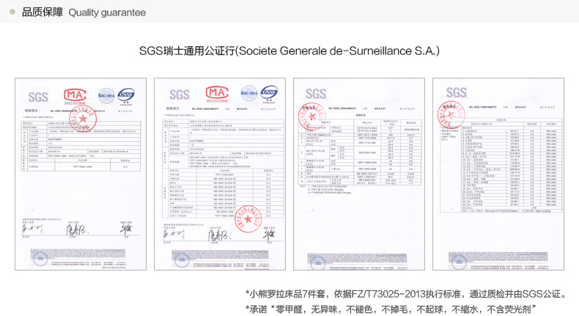Click the MA logo on second certificate

(x=217, y=94)
